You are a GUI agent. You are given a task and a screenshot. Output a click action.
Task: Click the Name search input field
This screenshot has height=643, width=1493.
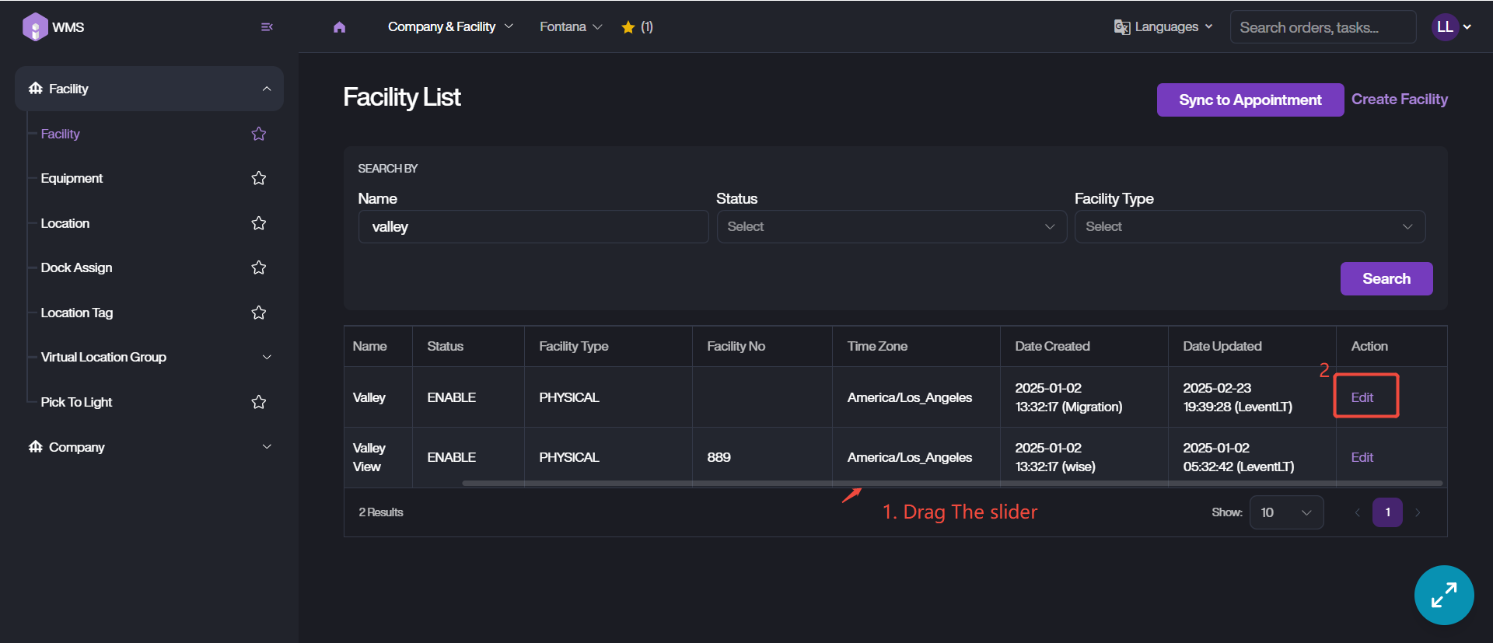[x=533, y=226]
